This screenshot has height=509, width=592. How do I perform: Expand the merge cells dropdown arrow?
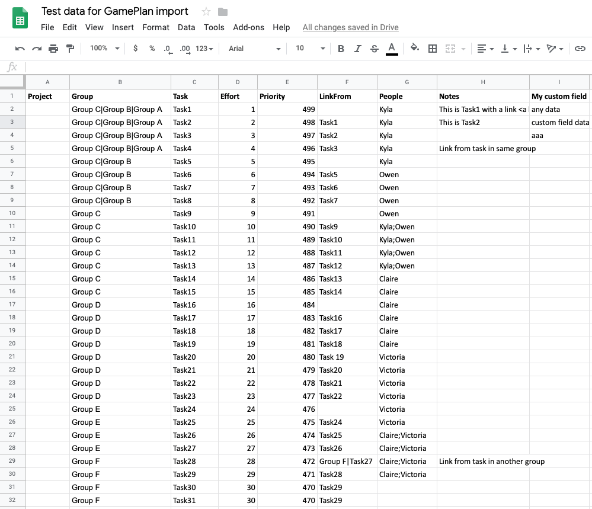pyautogui.click(x=463, y=49)
